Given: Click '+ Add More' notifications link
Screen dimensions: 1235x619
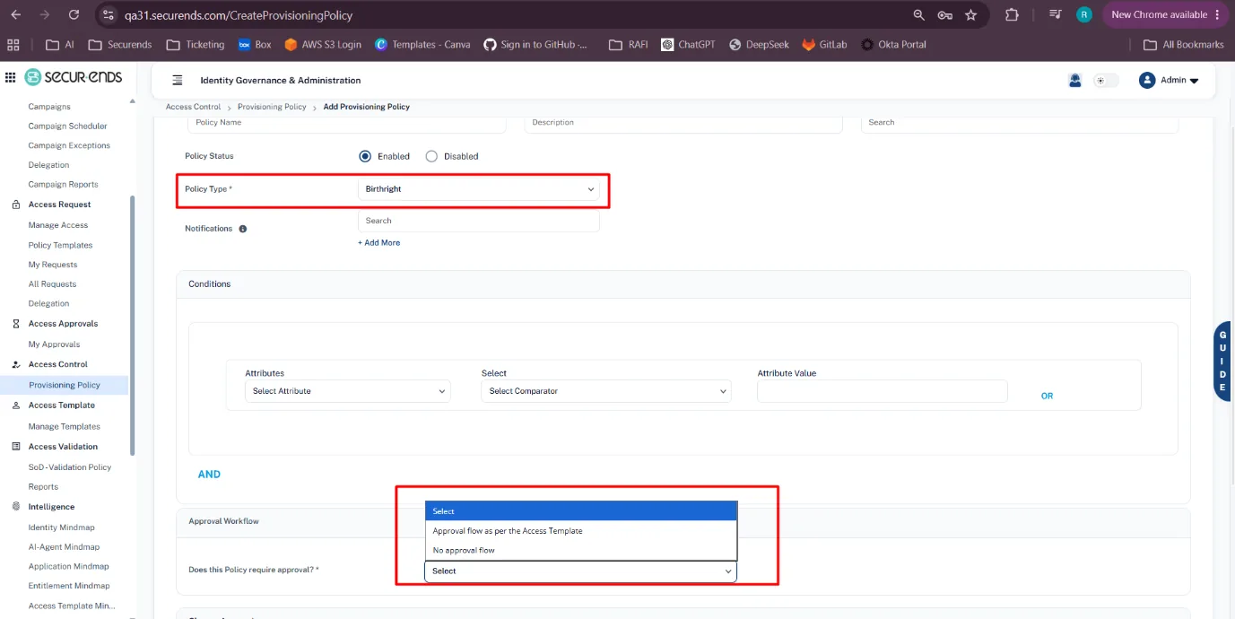Looking at the screenshot, I should pos(379,243).
